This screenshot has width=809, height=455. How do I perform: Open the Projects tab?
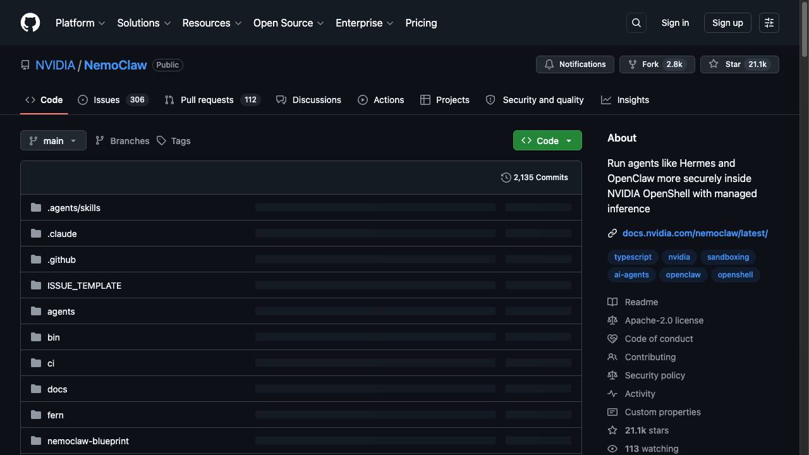[445, 100]
